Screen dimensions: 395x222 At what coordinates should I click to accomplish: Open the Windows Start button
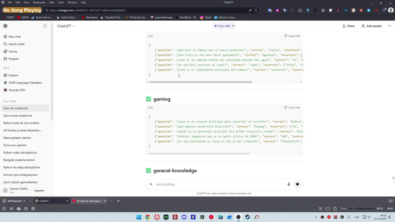[139, 217]
